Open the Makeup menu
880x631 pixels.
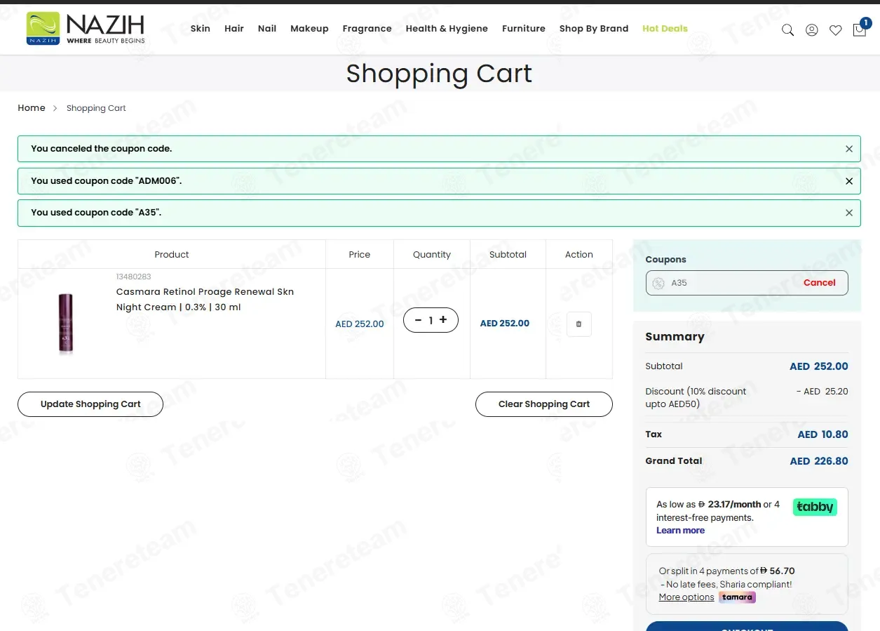pos(309,29)
